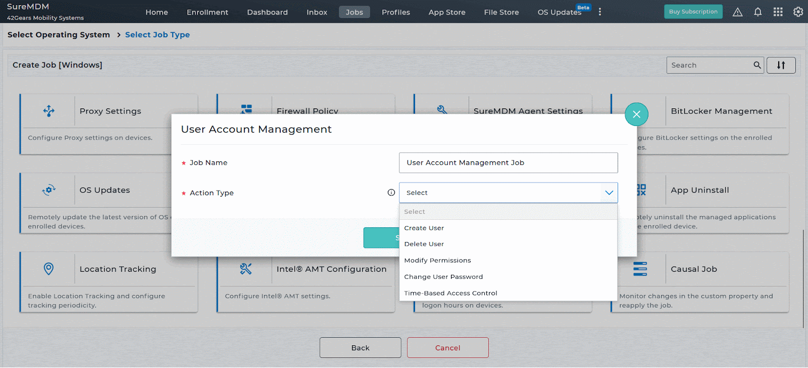
Task: Close the User Account Management dialog
Action: pos(636,114)
